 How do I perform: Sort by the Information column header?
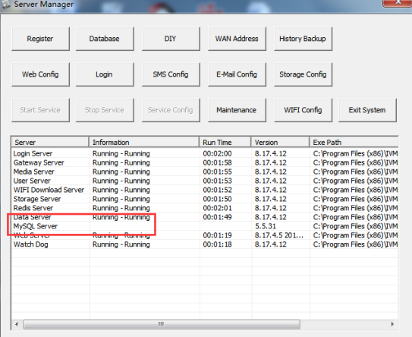pyautogui.click(x=144, y=142)
